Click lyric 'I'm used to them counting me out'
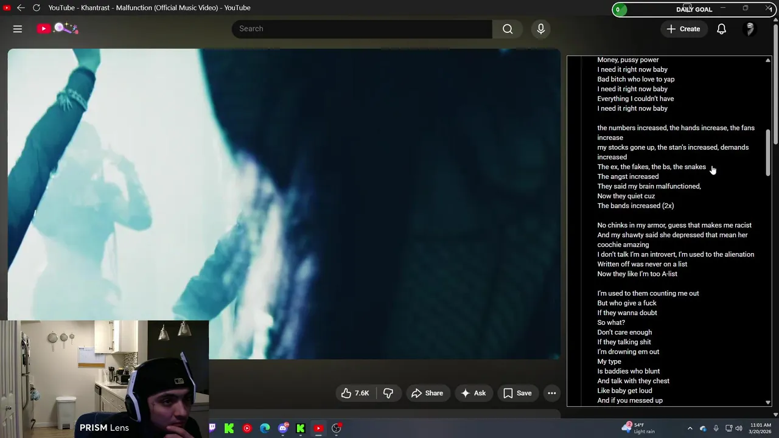The width and height of the screenshot is (779, 438). pyautogui.click(x=648, y=293)
